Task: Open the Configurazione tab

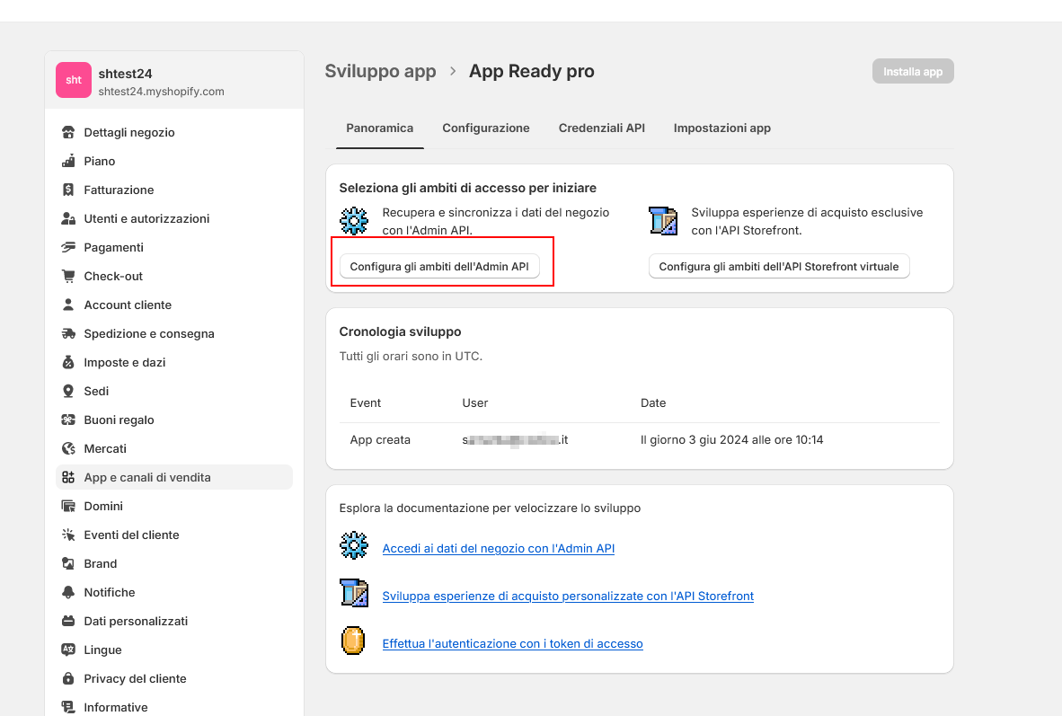Action: tap(485, 128)
